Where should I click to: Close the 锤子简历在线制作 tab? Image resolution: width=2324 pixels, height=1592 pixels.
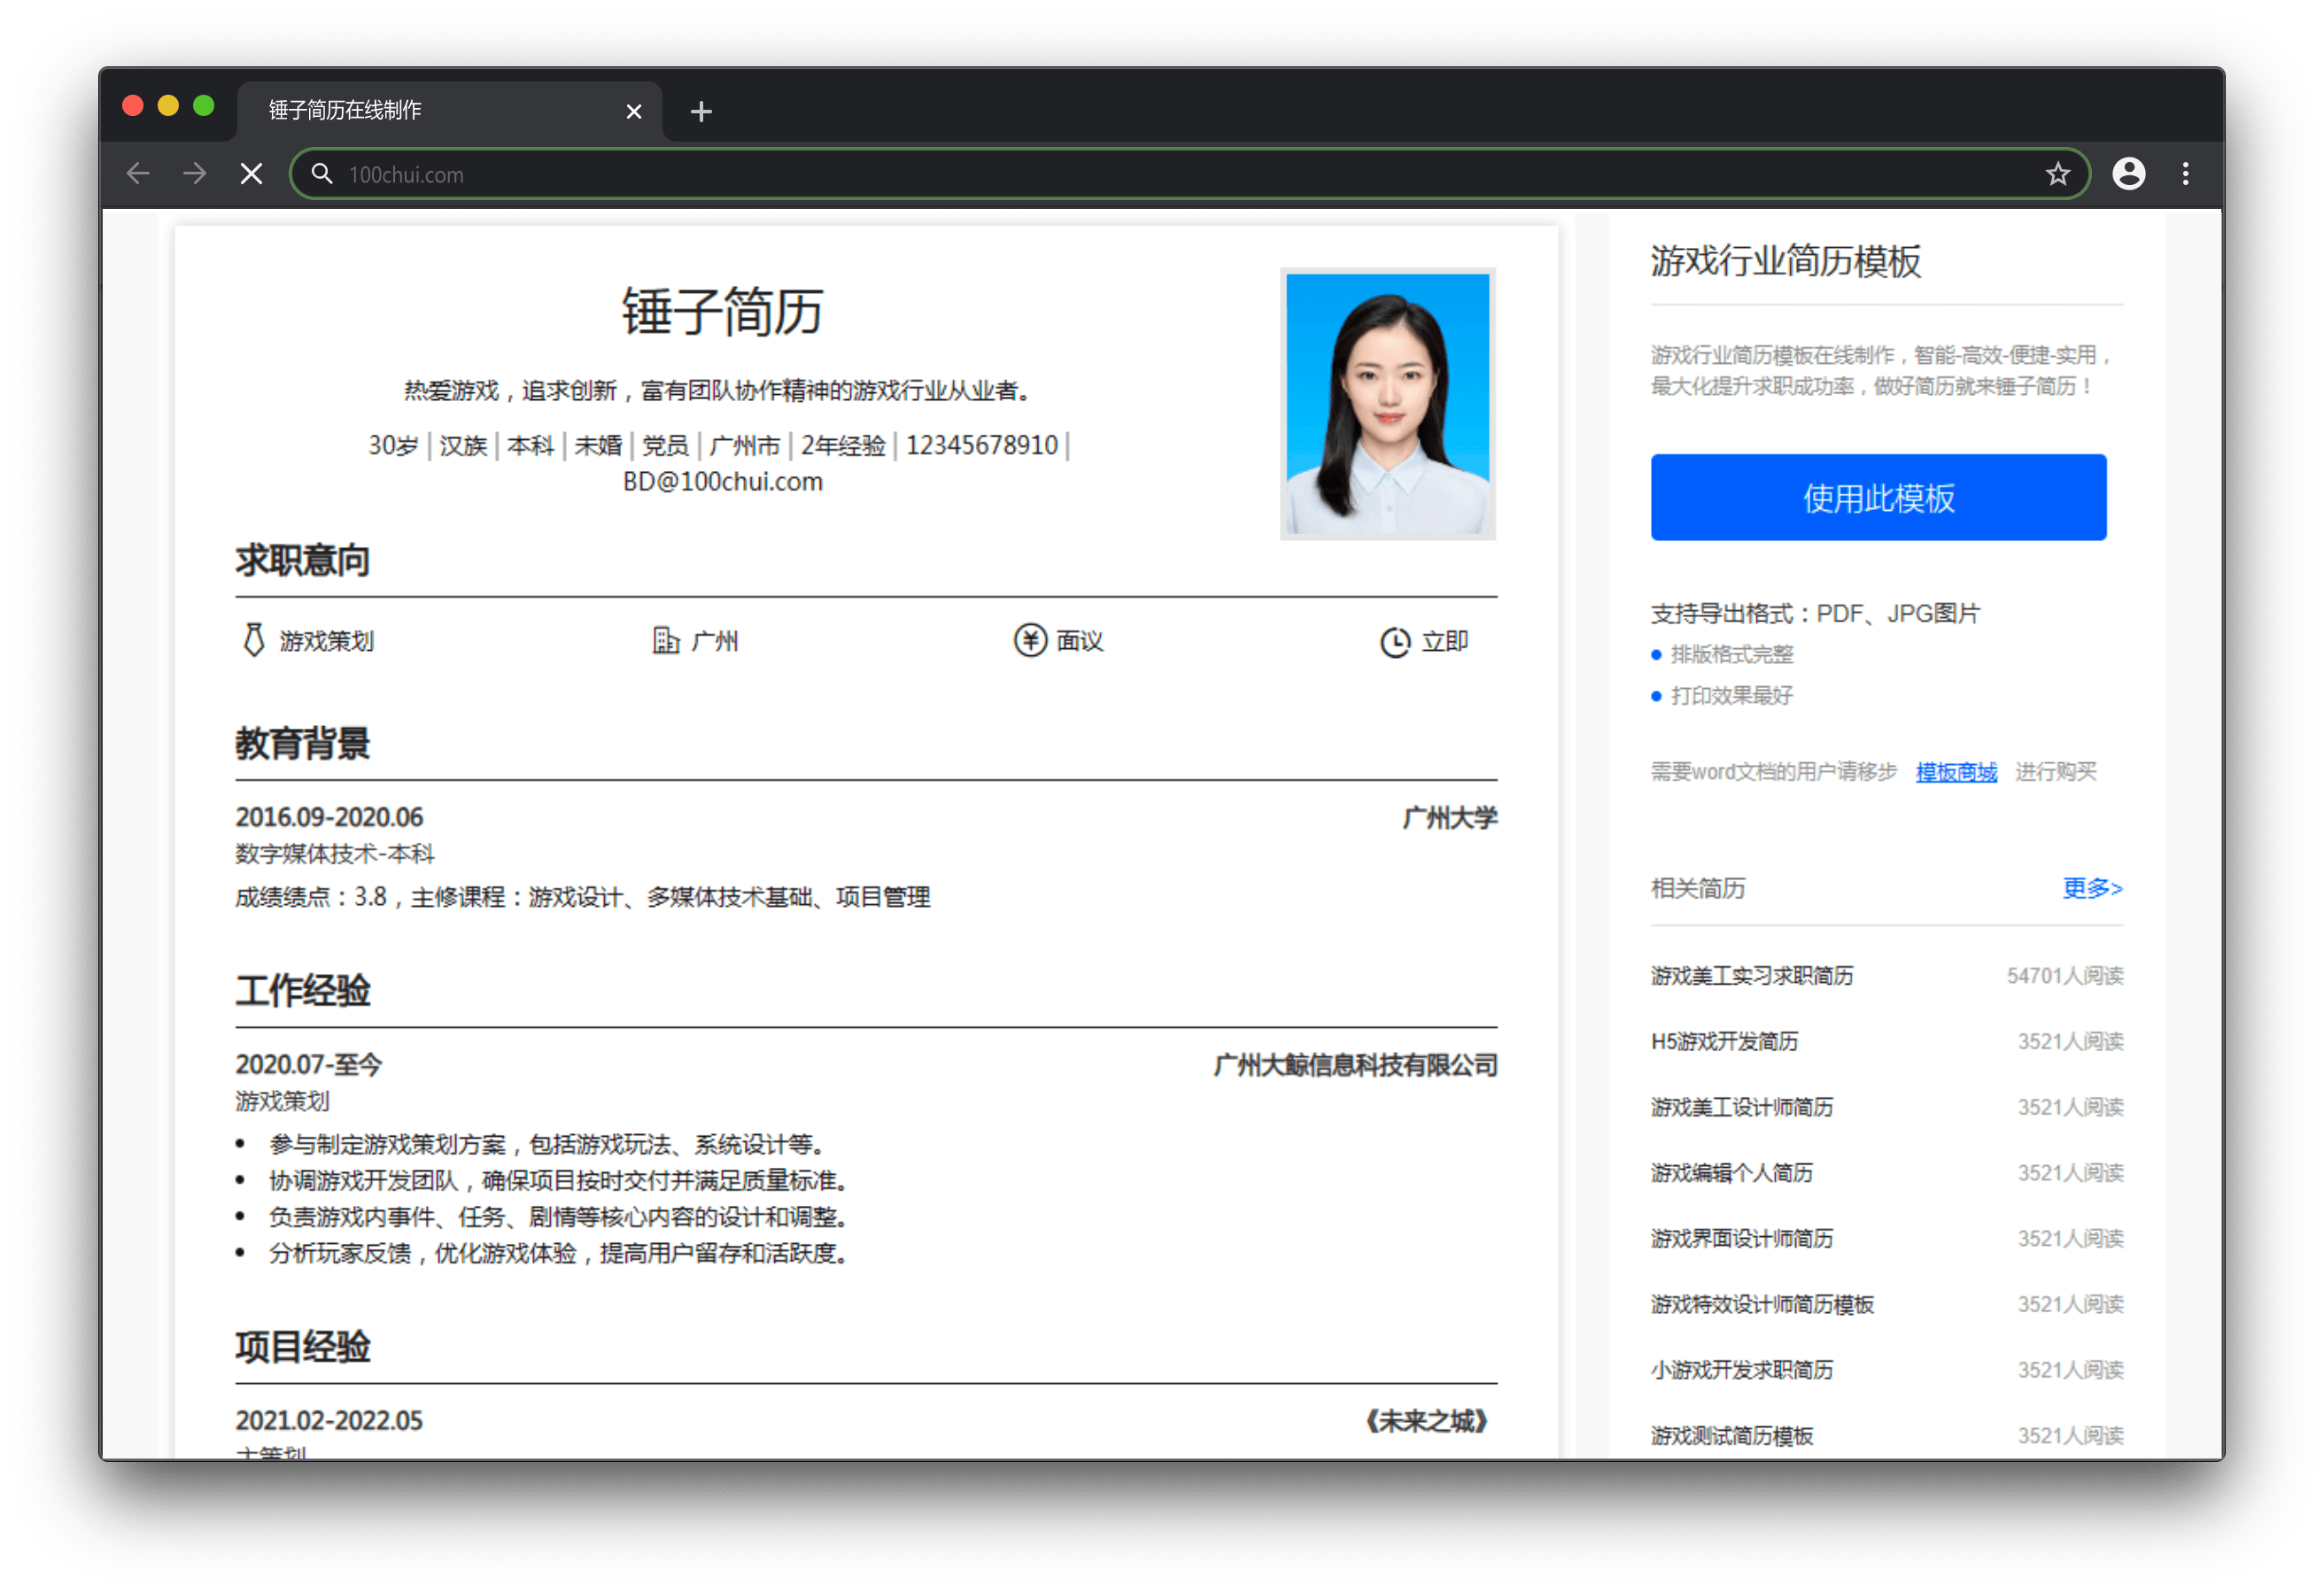click(x=633, y=111)
